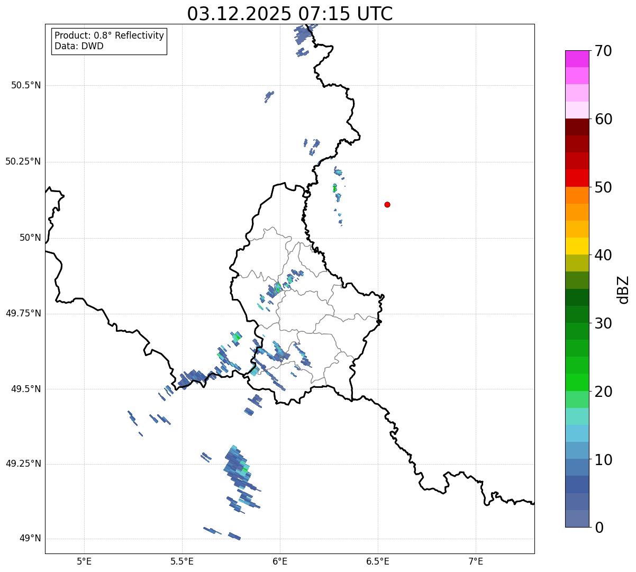The image size is (636, 572).
Task: Click the 49.5°N latitude label
Action: [26, 389]
